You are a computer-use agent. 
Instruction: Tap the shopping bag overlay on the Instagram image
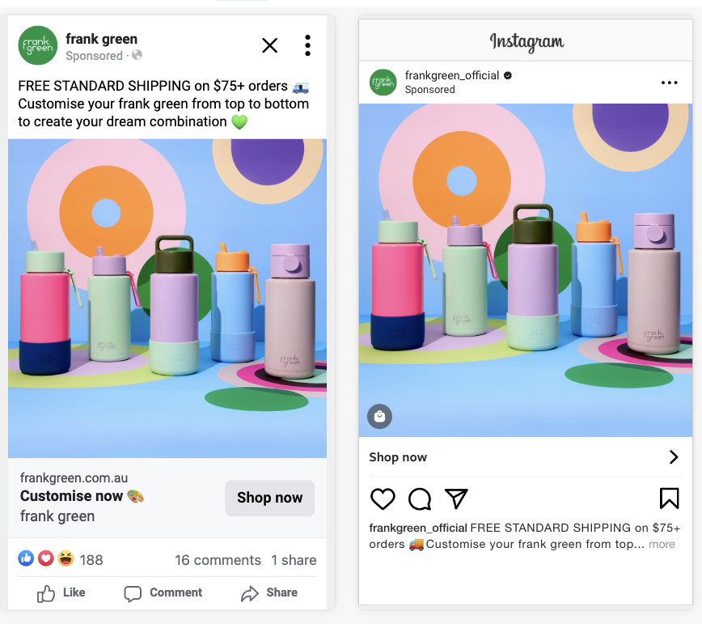(380, 417)
